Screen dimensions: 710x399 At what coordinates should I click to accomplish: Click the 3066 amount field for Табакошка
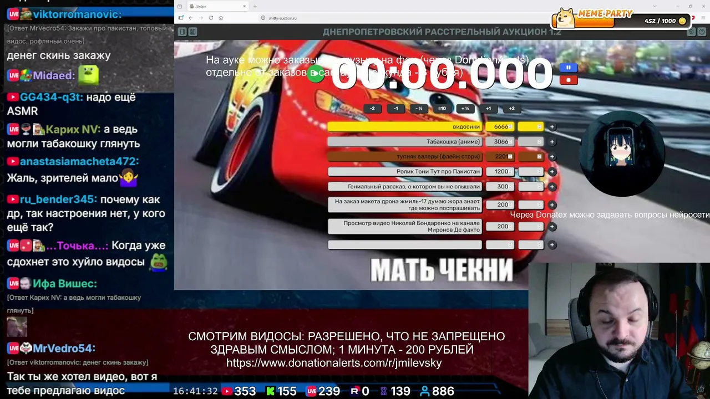coord(500,142)
